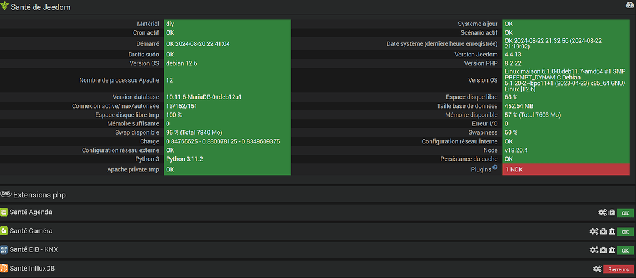
Task: Click the Agenda green OK badge
Action: pos(625,213)
